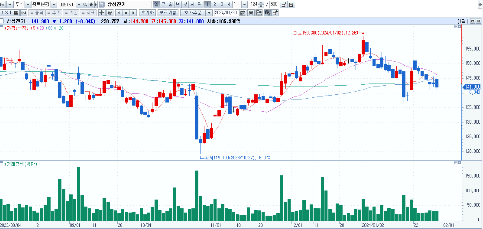
Task: Step chart forward with right arrow
Action: point(133,13)
